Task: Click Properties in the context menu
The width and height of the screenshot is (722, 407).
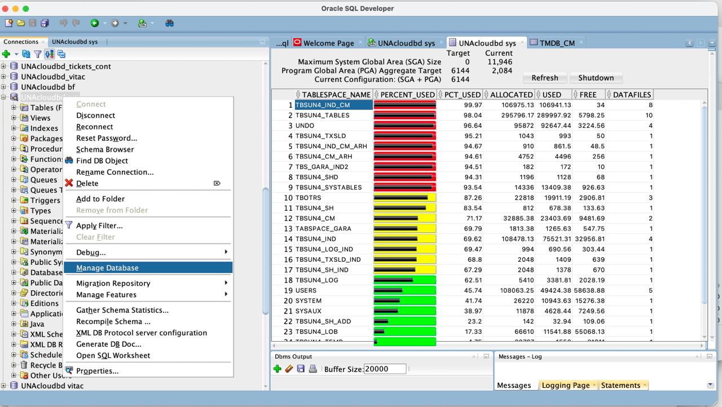Action: pyautogui.click(x=148, y=371)
